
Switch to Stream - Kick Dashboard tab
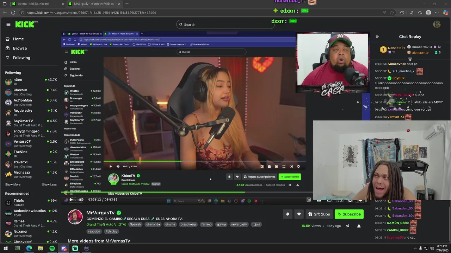38,4
